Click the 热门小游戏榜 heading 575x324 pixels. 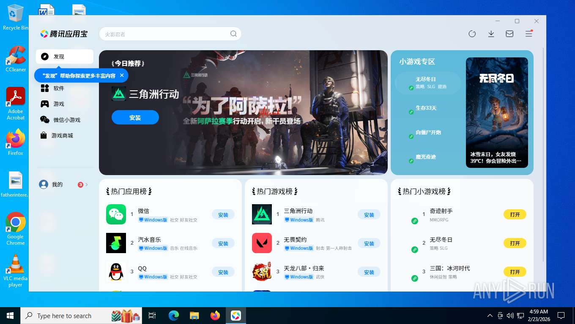424,192
